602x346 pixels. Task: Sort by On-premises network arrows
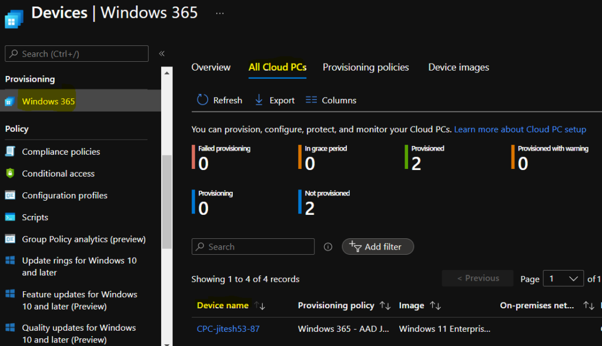pos(588,305)
